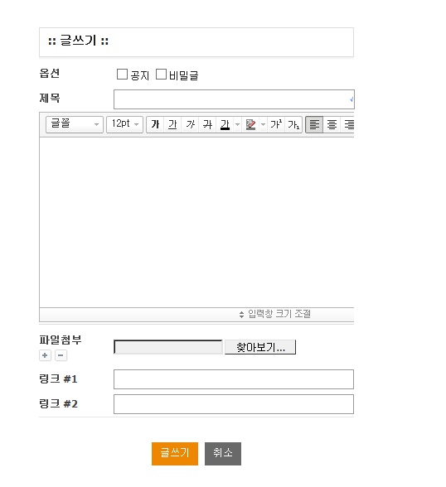Open the 글꼴 font dropdown

click(x=75, y=124)
